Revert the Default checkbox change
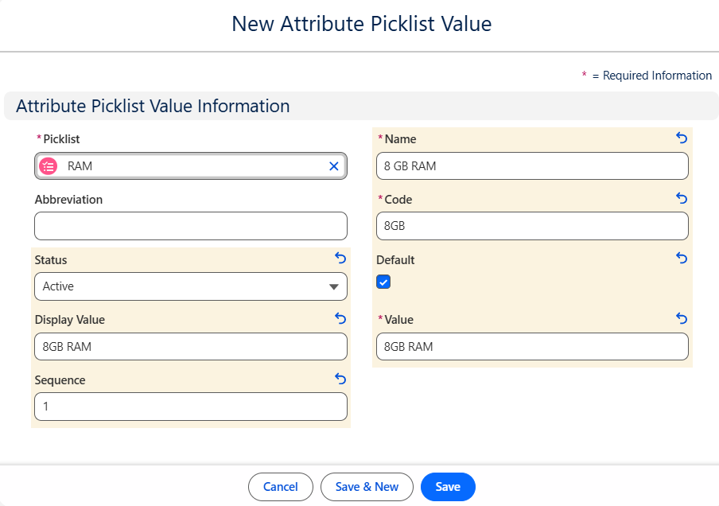This screenshot has height=506, width=719. (681, 259)
